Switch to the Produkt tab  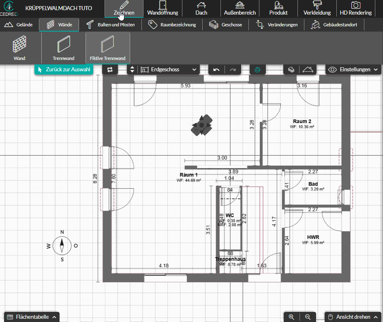pos(278,9)
